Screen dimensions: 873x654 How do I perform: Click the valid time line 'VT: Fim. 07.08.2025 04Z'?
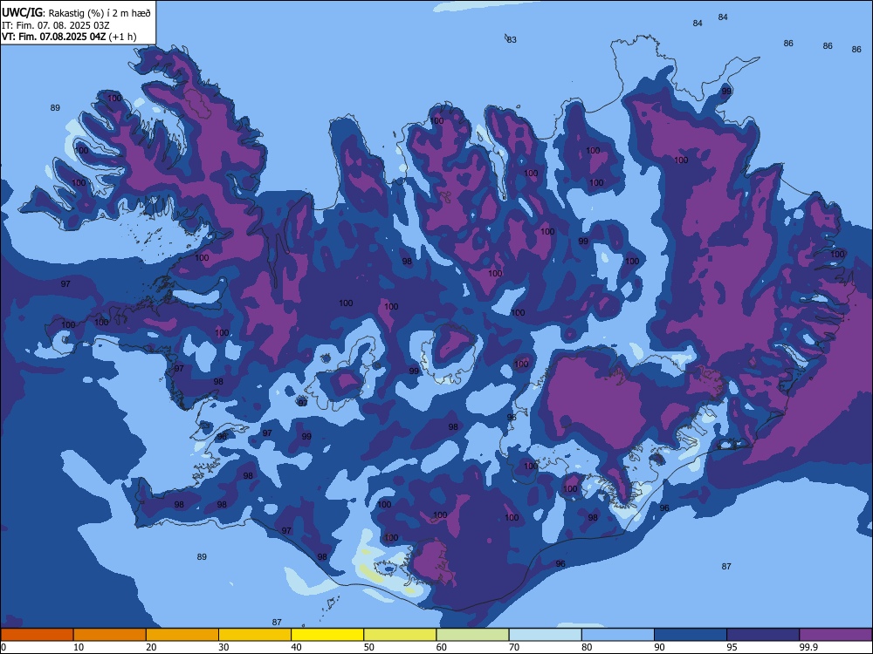click(53, 37)
